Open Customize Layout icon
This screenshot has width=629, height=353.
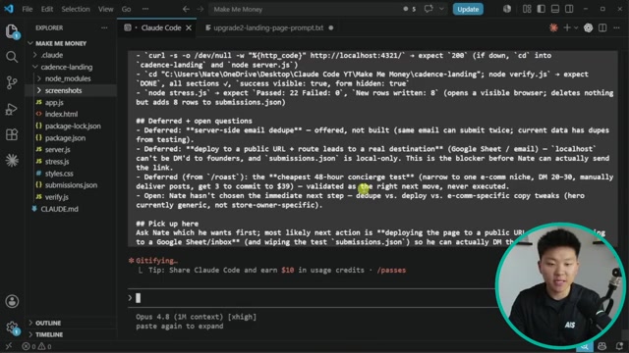[x=527, y=9]
